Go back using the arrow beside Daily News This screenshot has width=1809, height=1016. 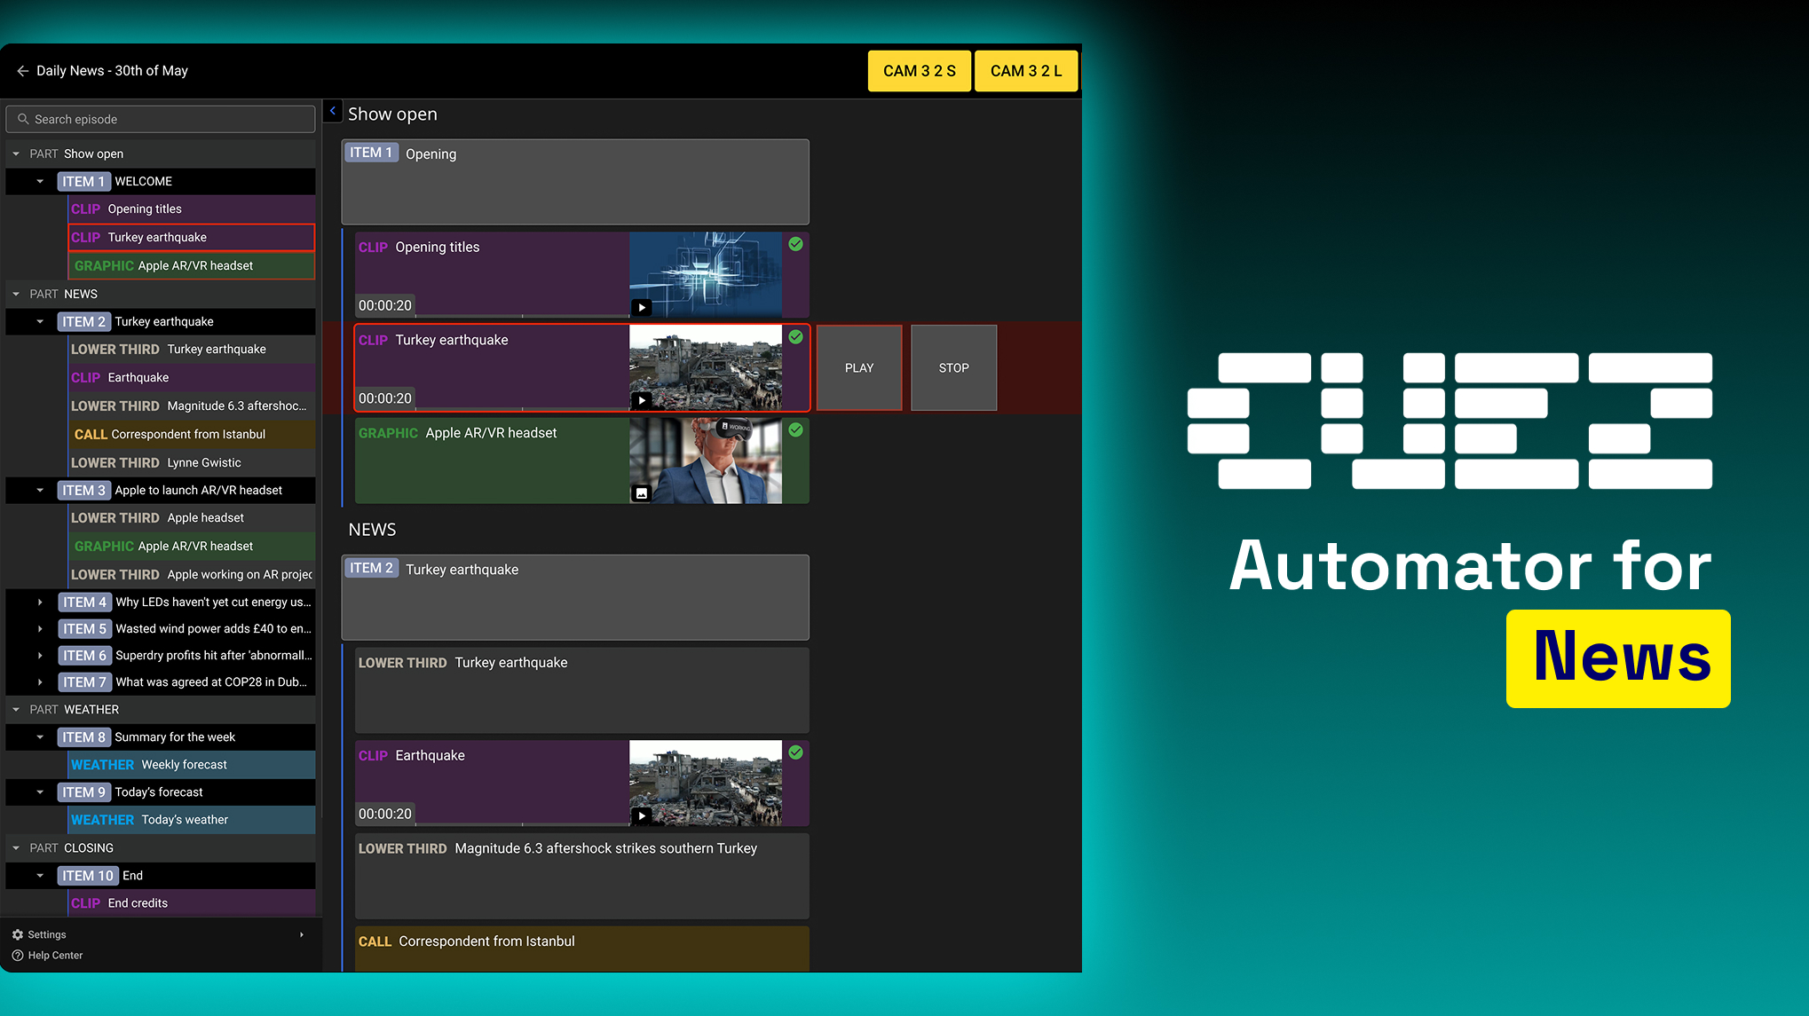click(x=22, y=71)
